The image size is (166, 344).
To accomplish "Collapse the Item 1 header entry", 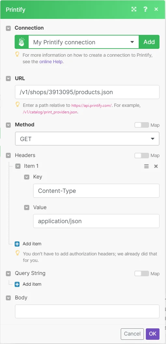I will click(18, 166).
